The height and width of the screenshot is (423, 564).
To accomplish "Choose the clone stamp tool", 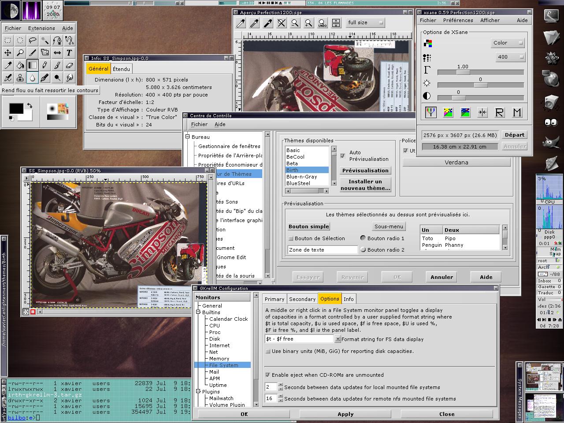I will click(x=20, y=78).
